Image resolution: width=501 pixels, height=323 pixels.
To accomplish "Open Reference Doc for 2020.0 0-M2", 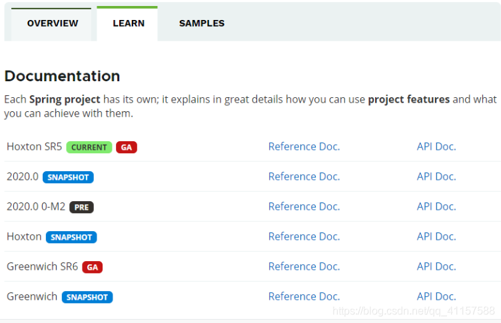I will click(x=304, y=206).
